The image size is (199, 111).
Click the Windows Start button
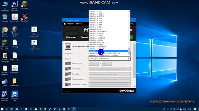point(2,109)
